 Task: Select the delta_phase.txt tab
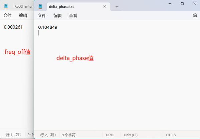point(78,6)
